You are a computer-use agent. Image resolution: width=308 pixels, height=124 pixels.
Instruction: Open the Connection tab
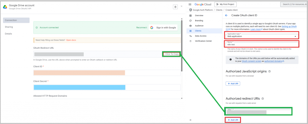[16, 20]
